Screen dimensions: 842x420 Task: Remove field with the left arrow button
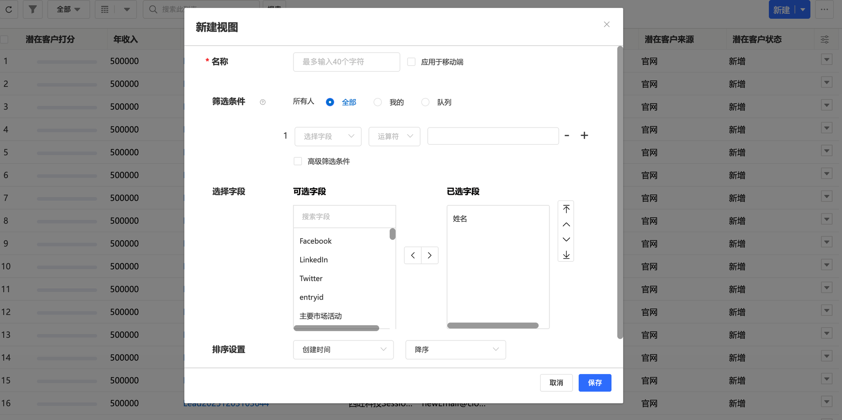coord(413,255)
